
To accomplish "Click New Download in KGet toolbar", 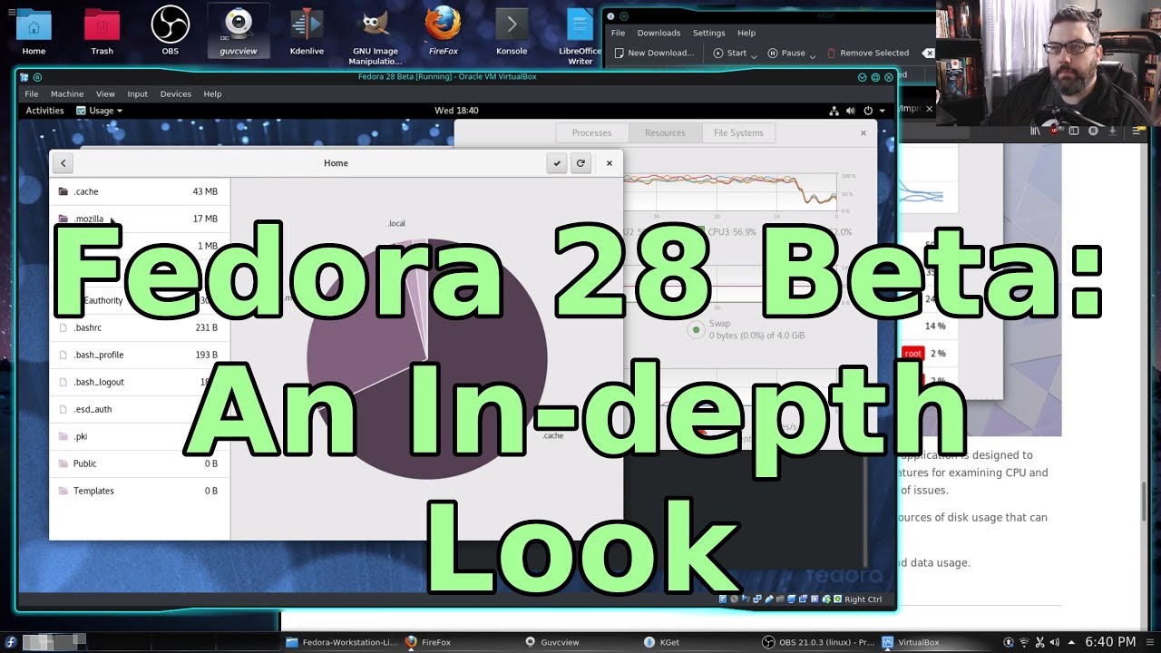I will coord(654,53).
